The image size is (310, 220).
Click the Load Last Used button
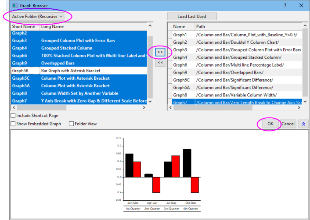192,16
